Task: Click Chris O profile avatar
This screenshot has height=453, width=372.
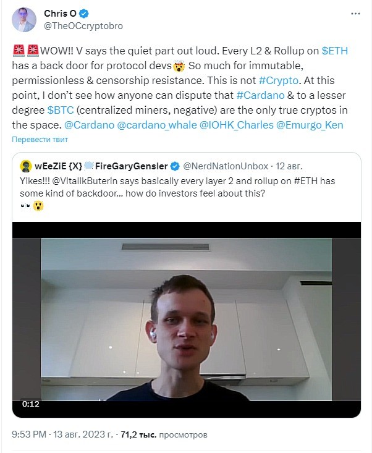Action: coord(24,20)
